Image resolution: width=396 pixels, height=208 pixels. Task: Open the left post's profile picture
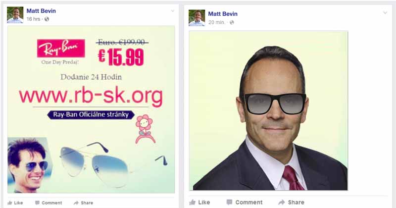pos(15,15)
